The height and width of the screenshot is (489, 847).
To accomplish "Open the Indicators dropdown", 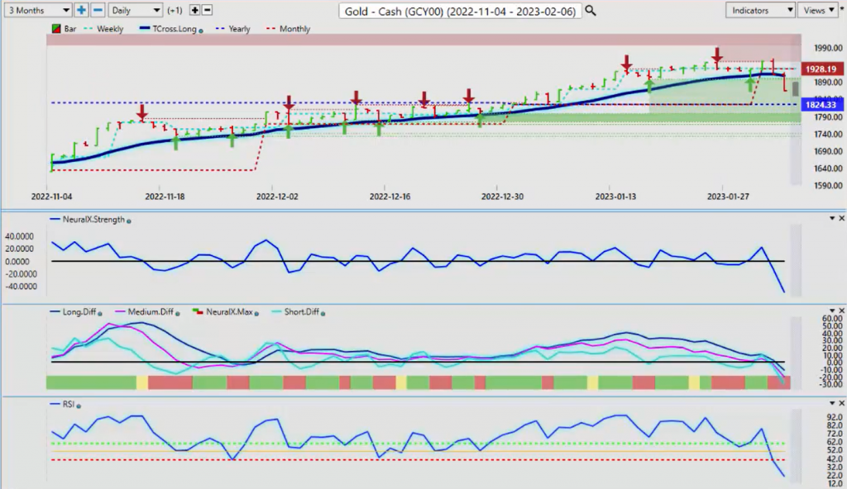I will 760,10.
